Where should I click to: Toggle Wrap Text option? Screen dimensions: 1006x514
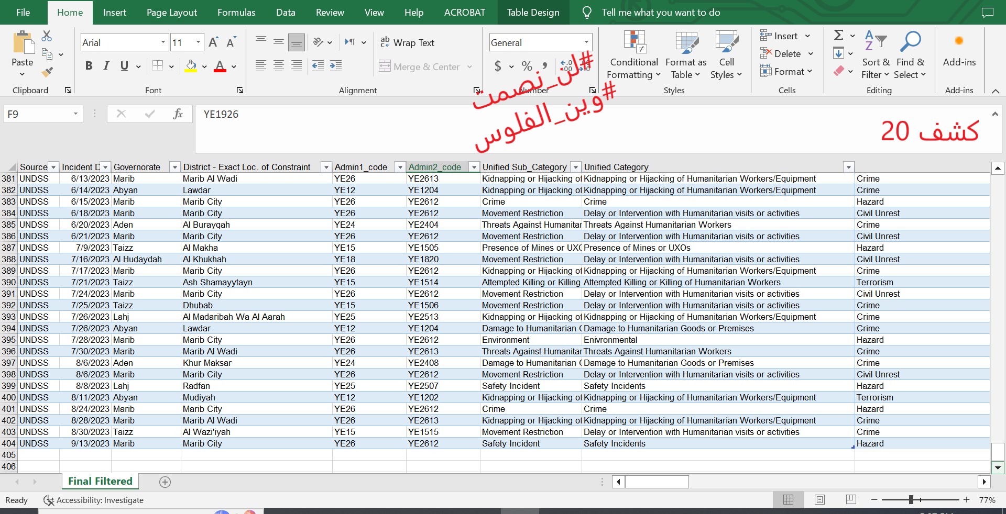click(408, 42)
